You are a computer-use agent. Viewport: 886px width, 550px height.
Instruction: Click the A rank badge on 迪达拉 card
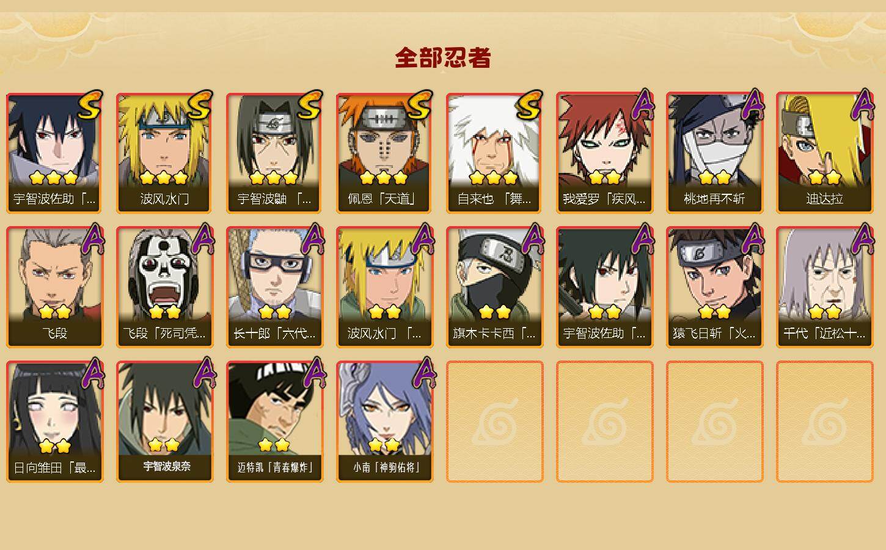[862, 105]
